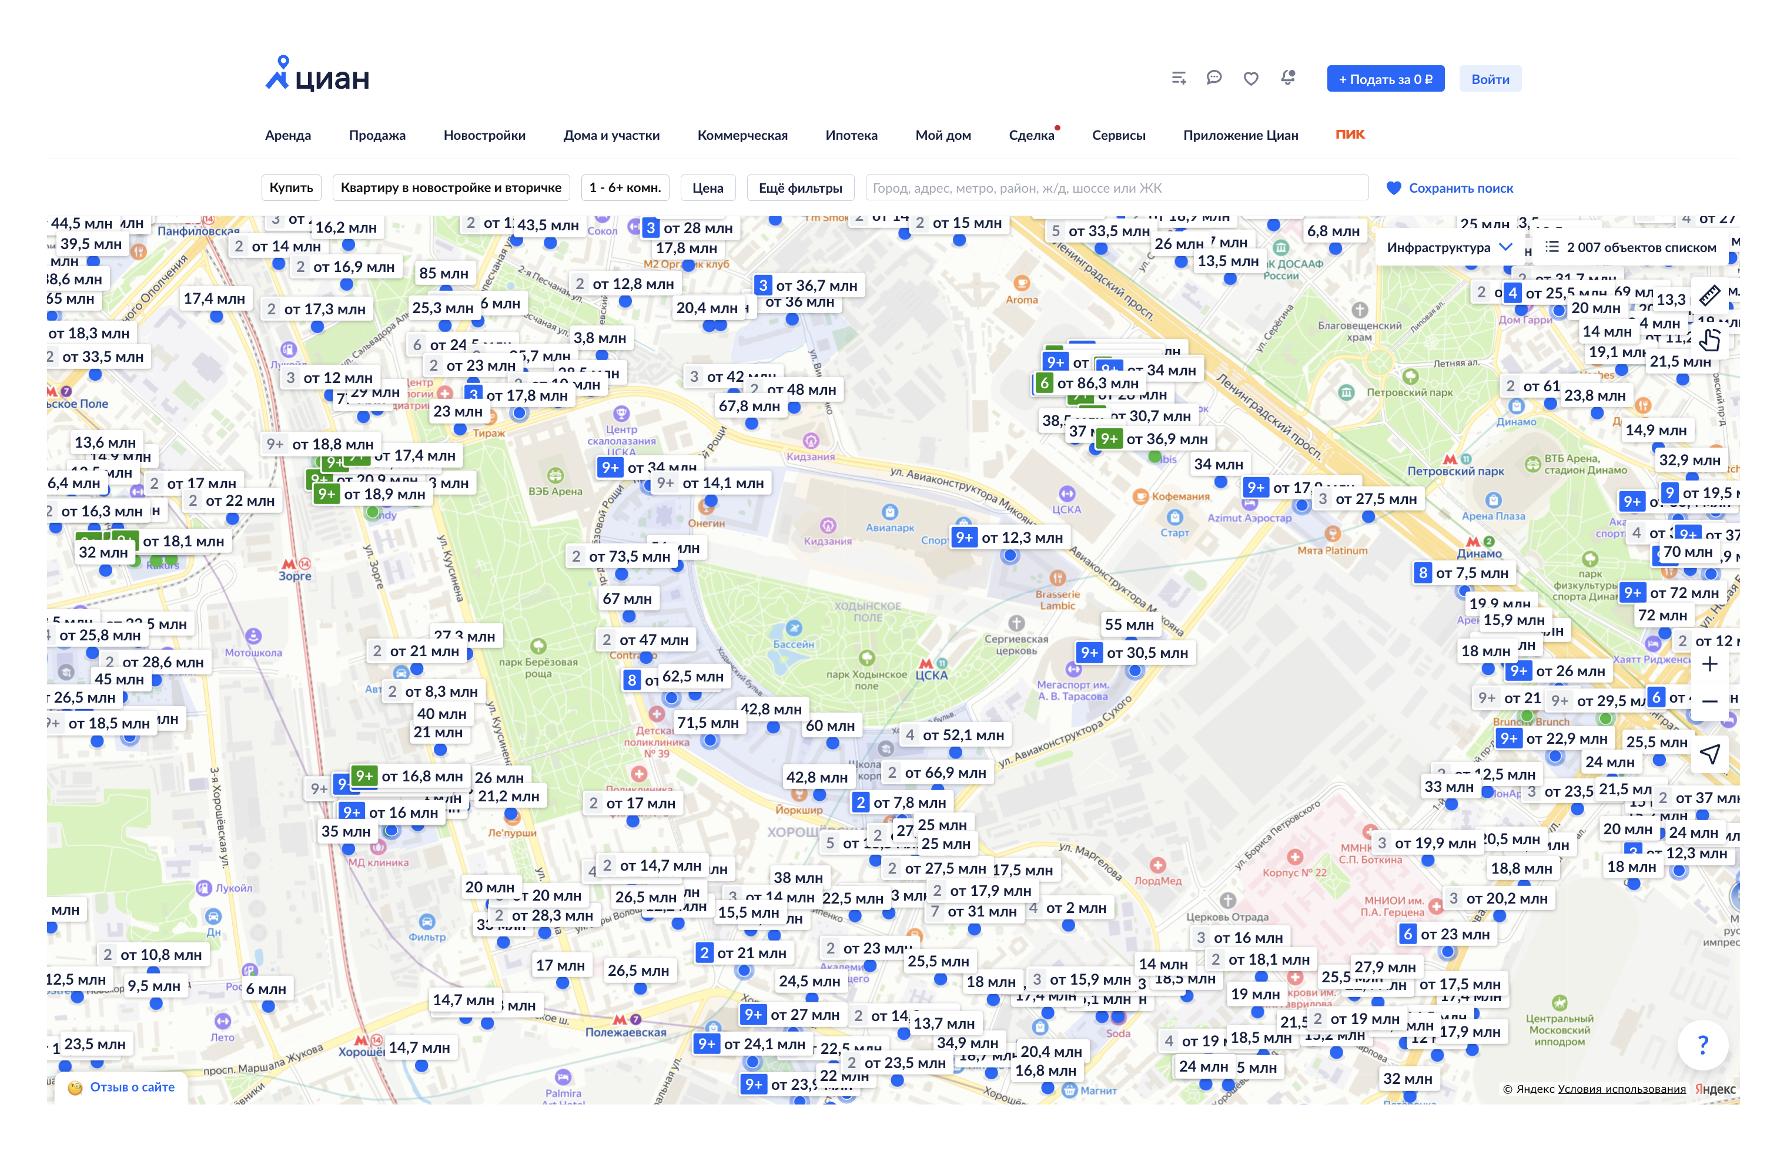This screenshot has height=1175, width=1787.
Task: Click the Сергиевская церковь marker
Action: (x=1016, y=623)
